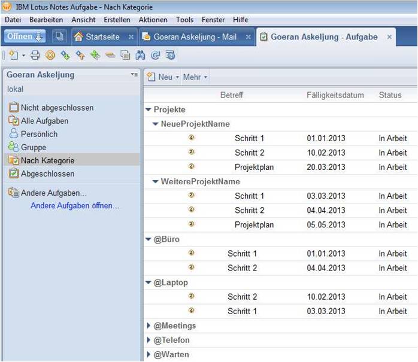Select Schritt 1 due 03.03.2013 under WeitereProjektName
418x362 pixels.
pyautogui.click(x=280, y=196)
